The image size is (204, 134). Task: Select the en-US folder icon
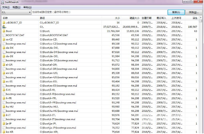[4, 73]
